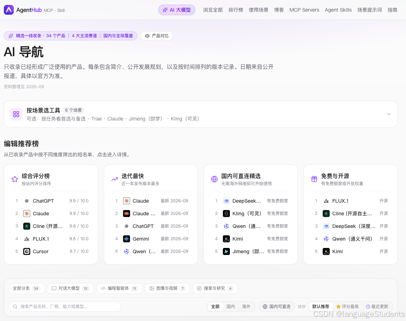Click the Cline icon in 综合评分榜
The image size is (406, 321).
pos(27,226)
